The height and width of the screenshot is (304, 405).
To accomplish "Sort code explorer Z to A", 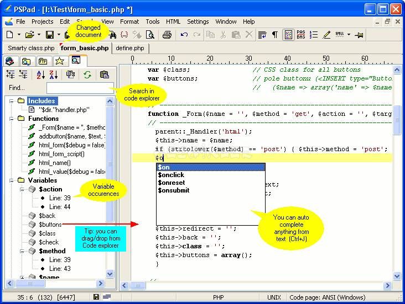I will (x=53, y=74).
